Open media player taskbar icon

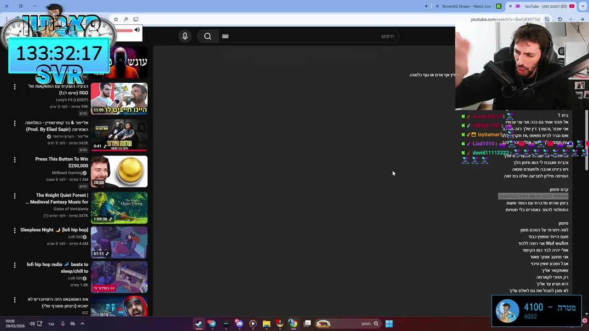point(253,324)
